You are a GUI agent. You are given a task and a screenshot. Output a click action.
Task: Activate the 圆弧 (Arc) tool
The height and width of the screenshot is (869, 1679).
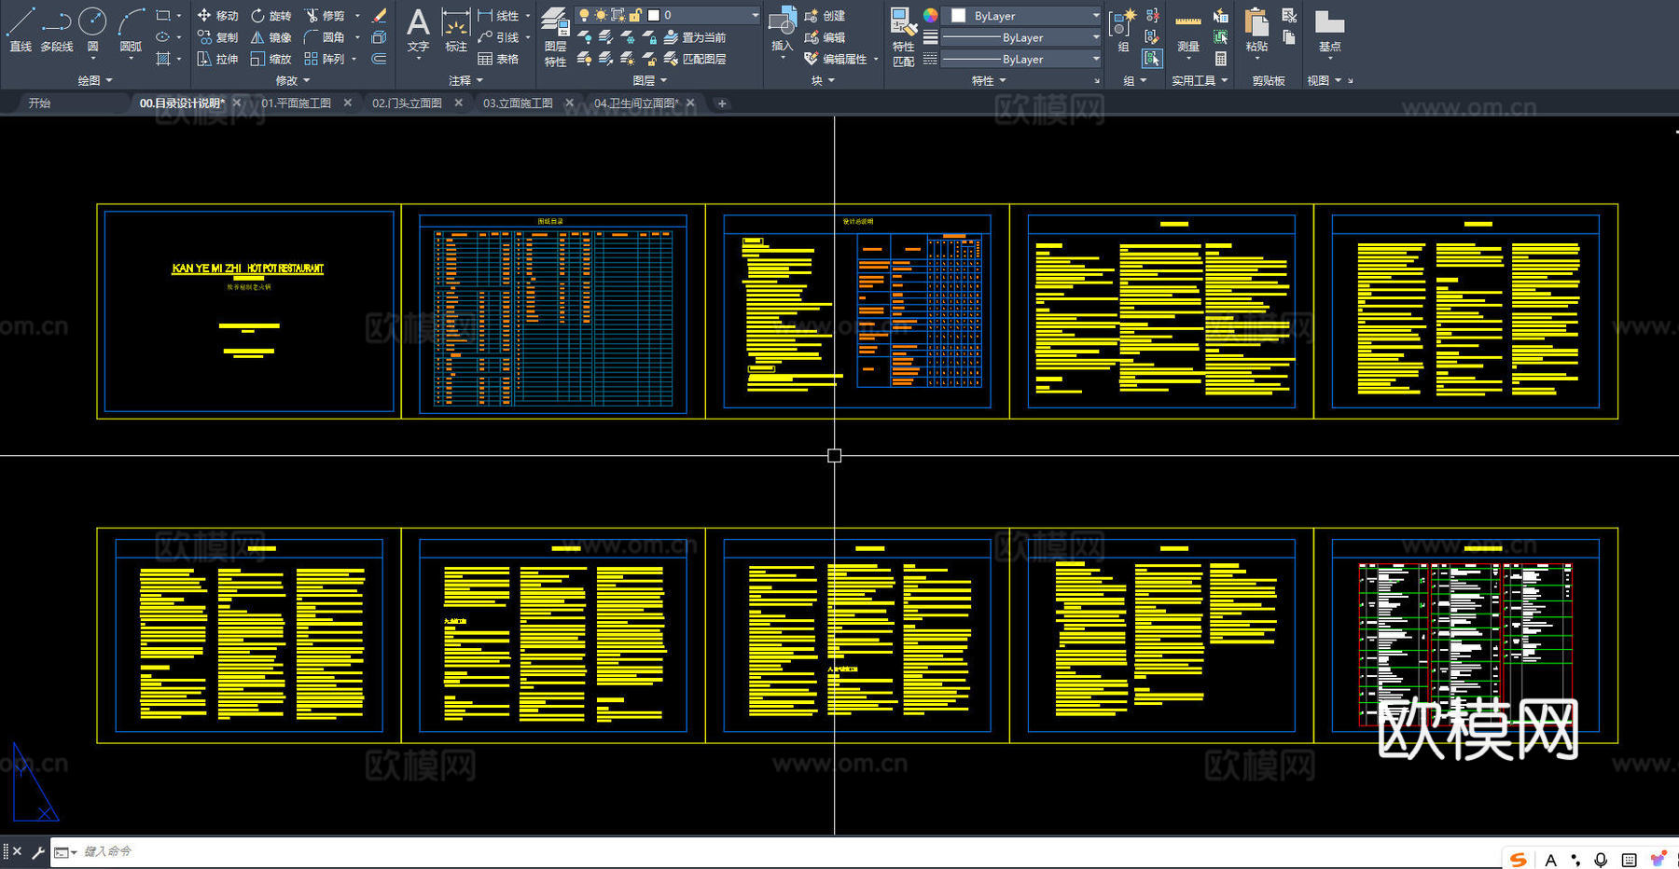click(x=131, y=28)
